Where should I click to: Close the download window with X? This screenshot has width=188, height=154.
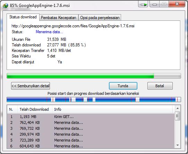pos(177,4)
